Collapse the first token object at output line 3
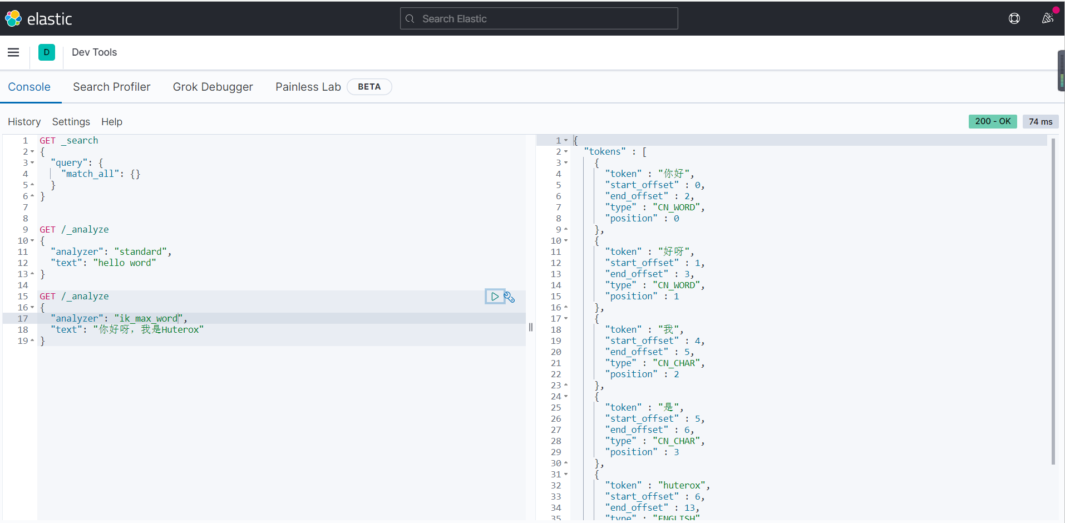This screenshot has width=1065, height=523. coord(566,163)
